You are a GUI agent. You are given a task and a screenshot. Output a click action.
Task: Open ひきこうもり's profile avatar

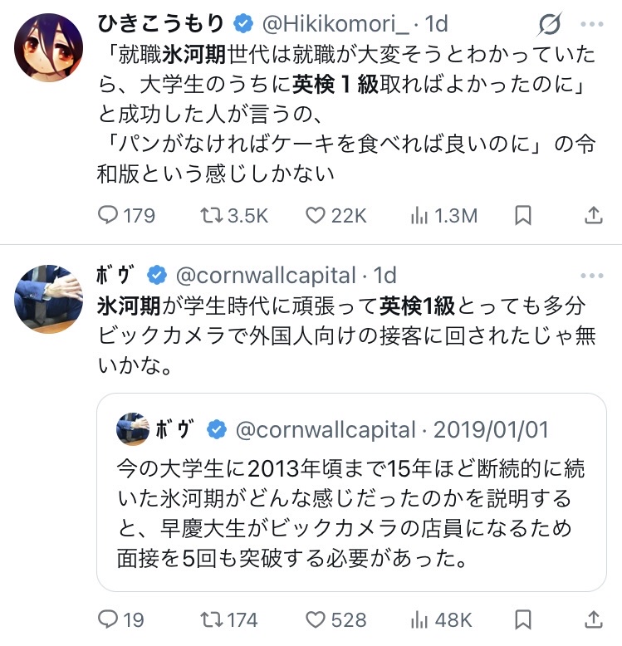click(x=49, y=47)
